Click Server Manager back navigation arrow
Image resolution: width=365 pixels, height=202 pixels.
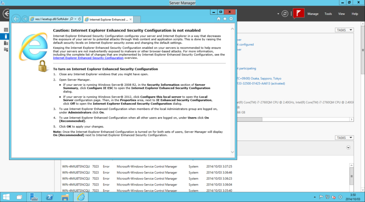point(6,14)
